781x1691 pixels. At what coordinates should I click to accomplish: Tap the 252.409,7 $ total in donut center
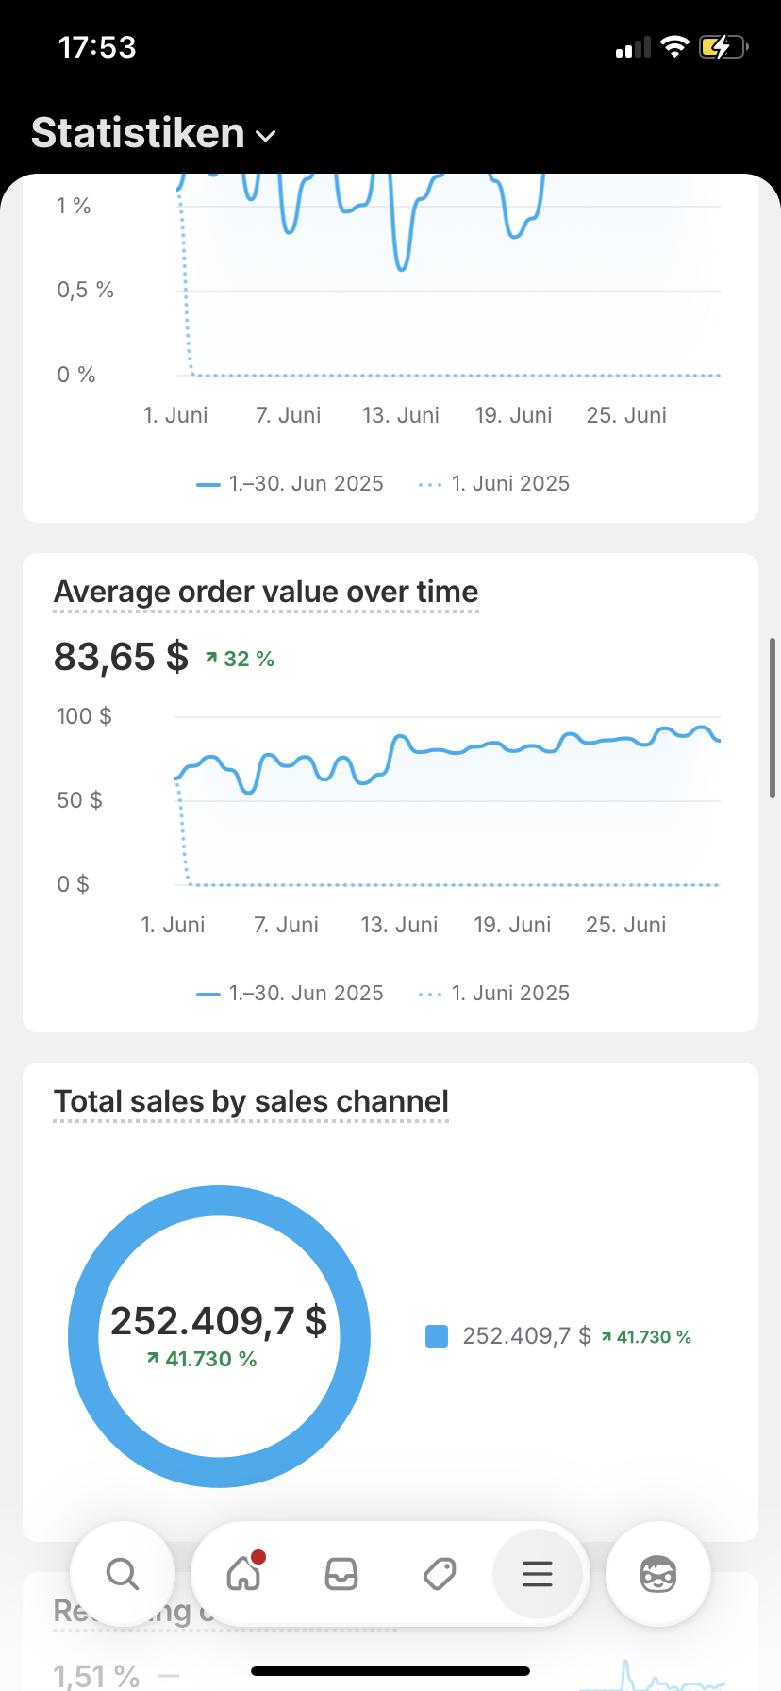(219, 1321)
